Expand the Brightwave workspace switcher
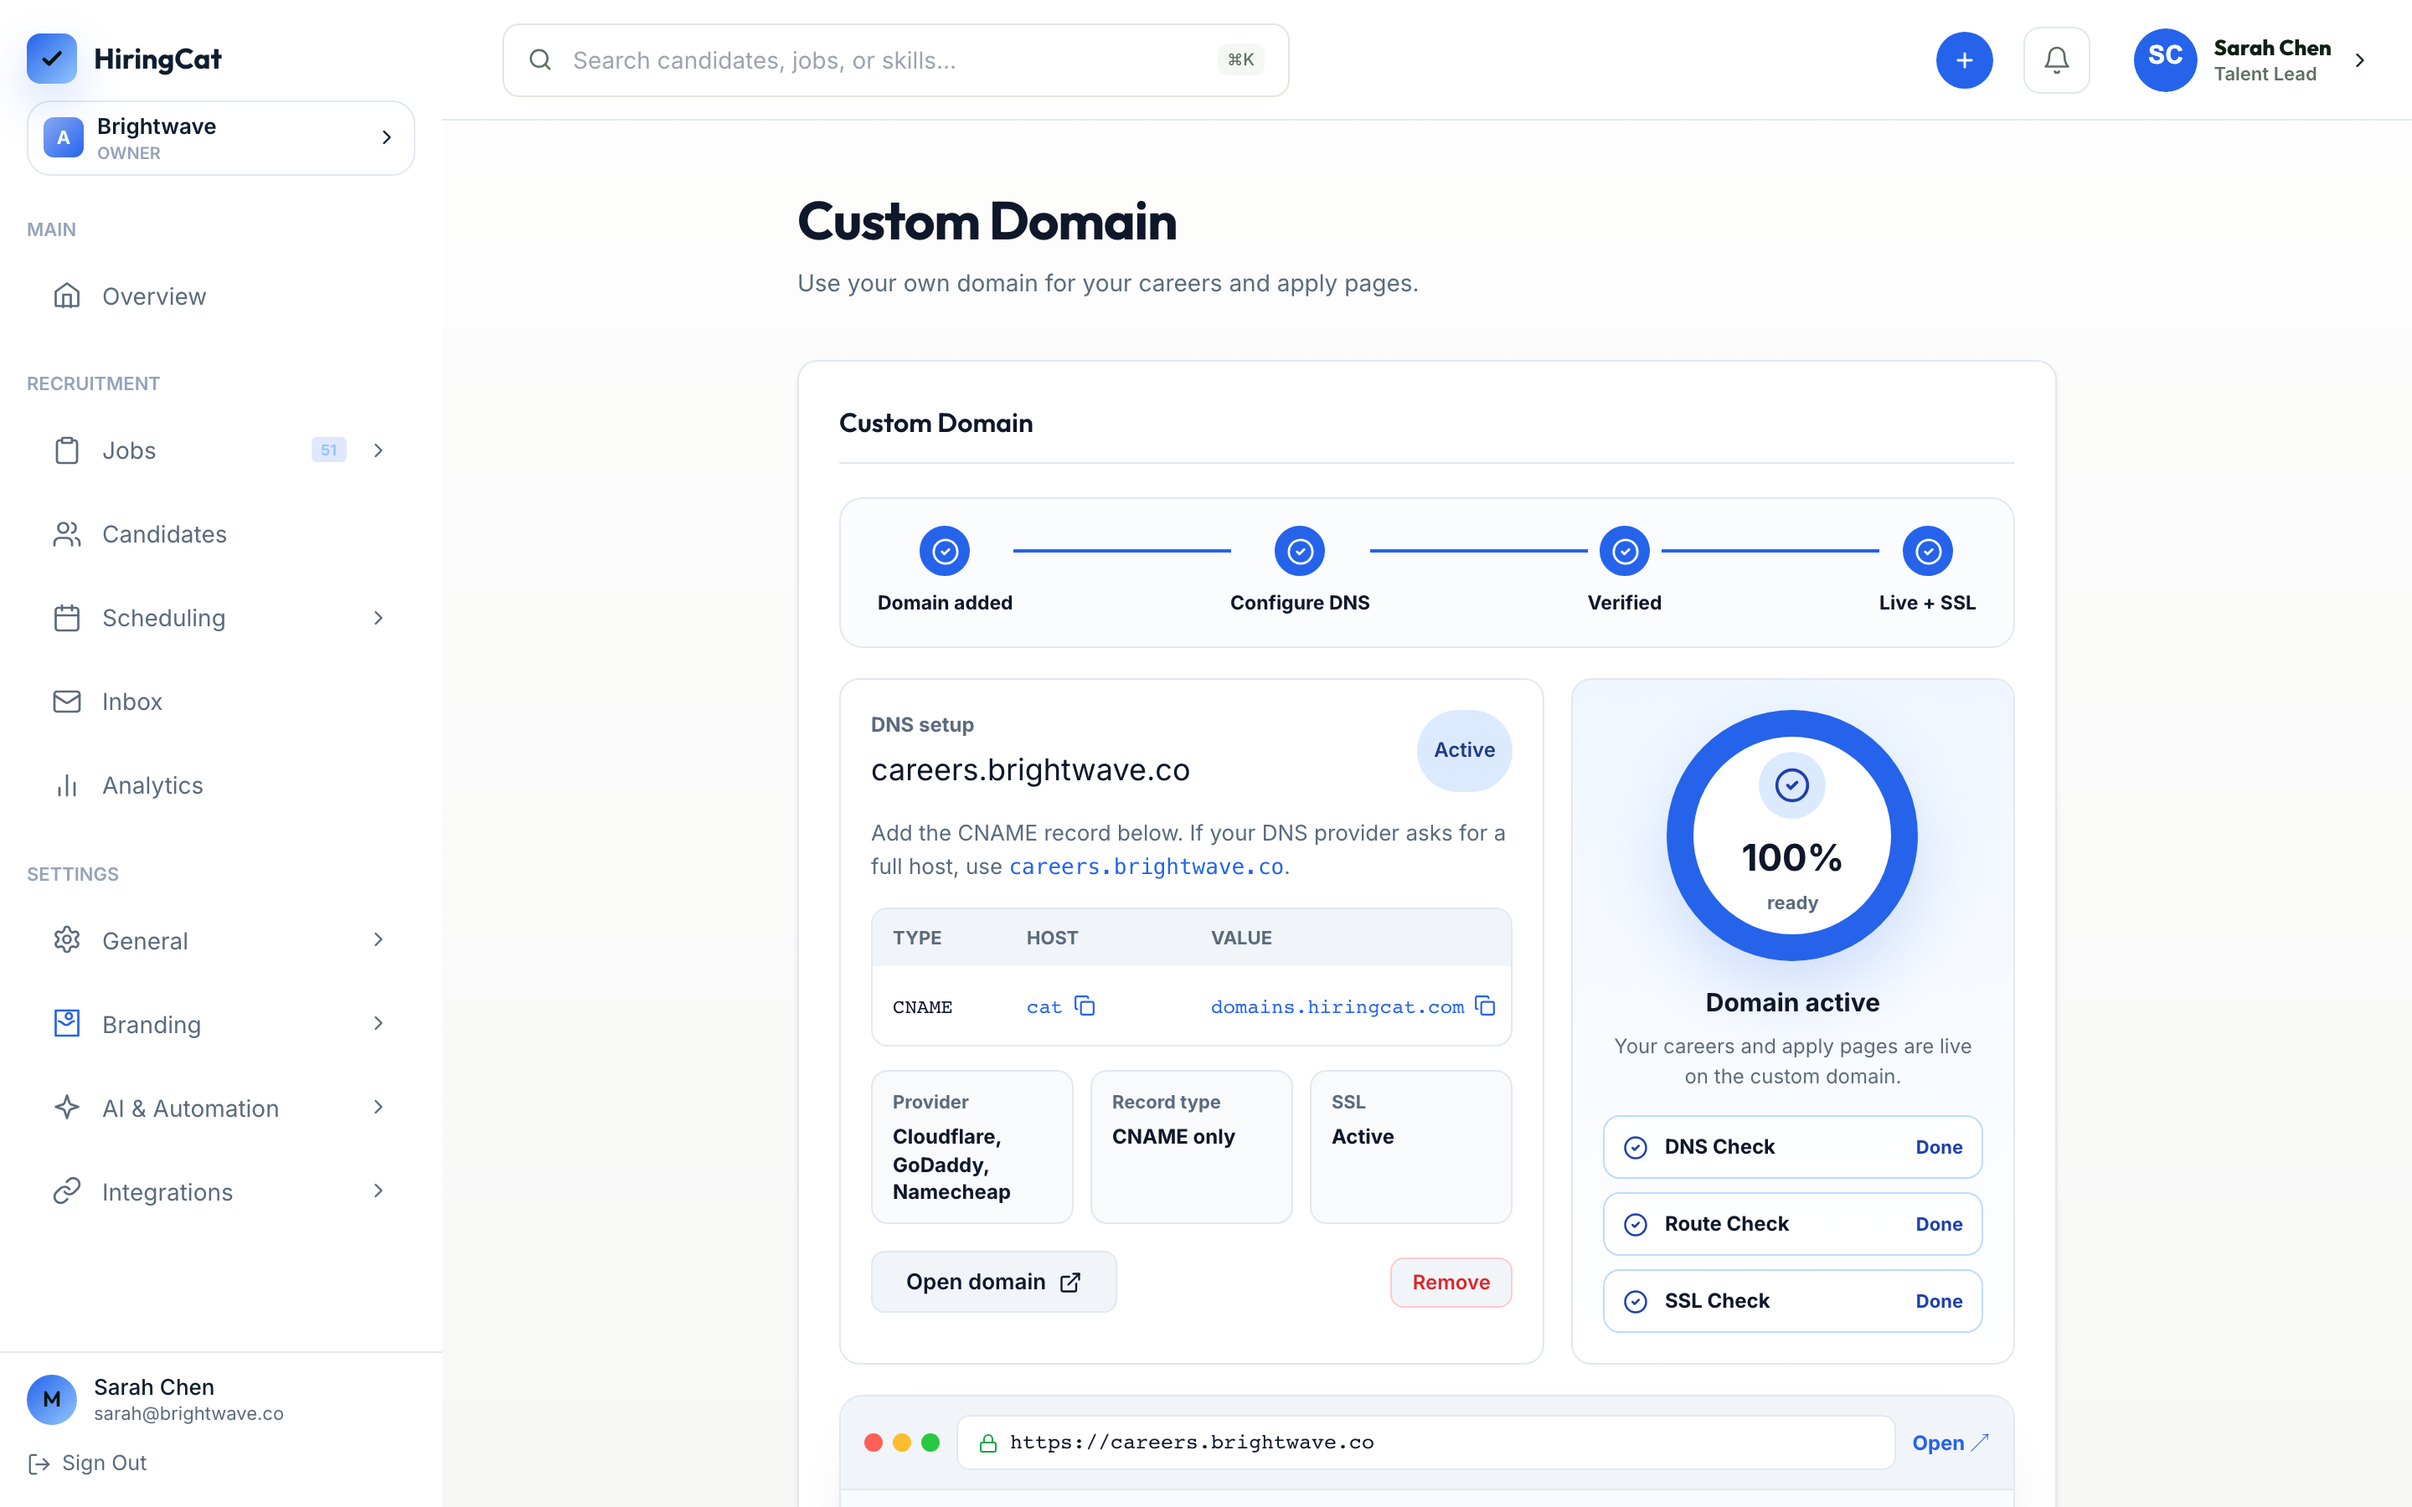This screenshot has width=2412, height=1507. point(387,137)
